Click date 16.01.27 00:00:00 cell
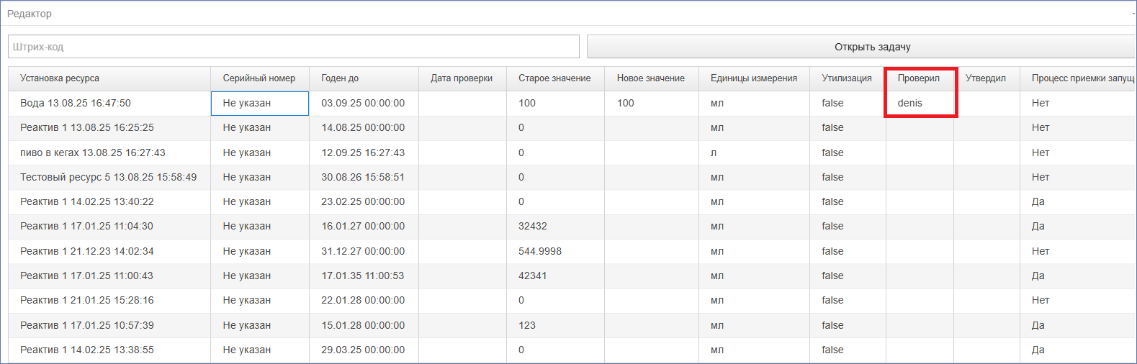The width and height of the screenshot is (1137, 364). point(364,226)
